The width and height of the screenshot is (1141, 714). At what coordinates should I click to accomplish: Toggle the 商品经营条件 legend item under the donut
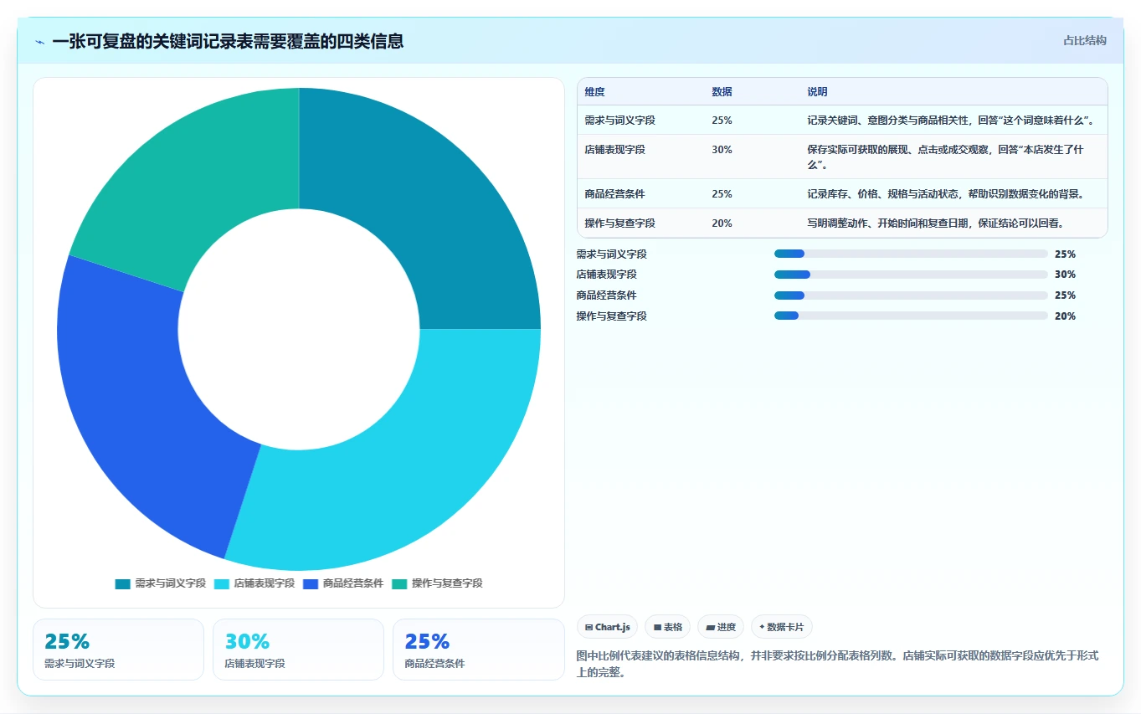point(343,583)
